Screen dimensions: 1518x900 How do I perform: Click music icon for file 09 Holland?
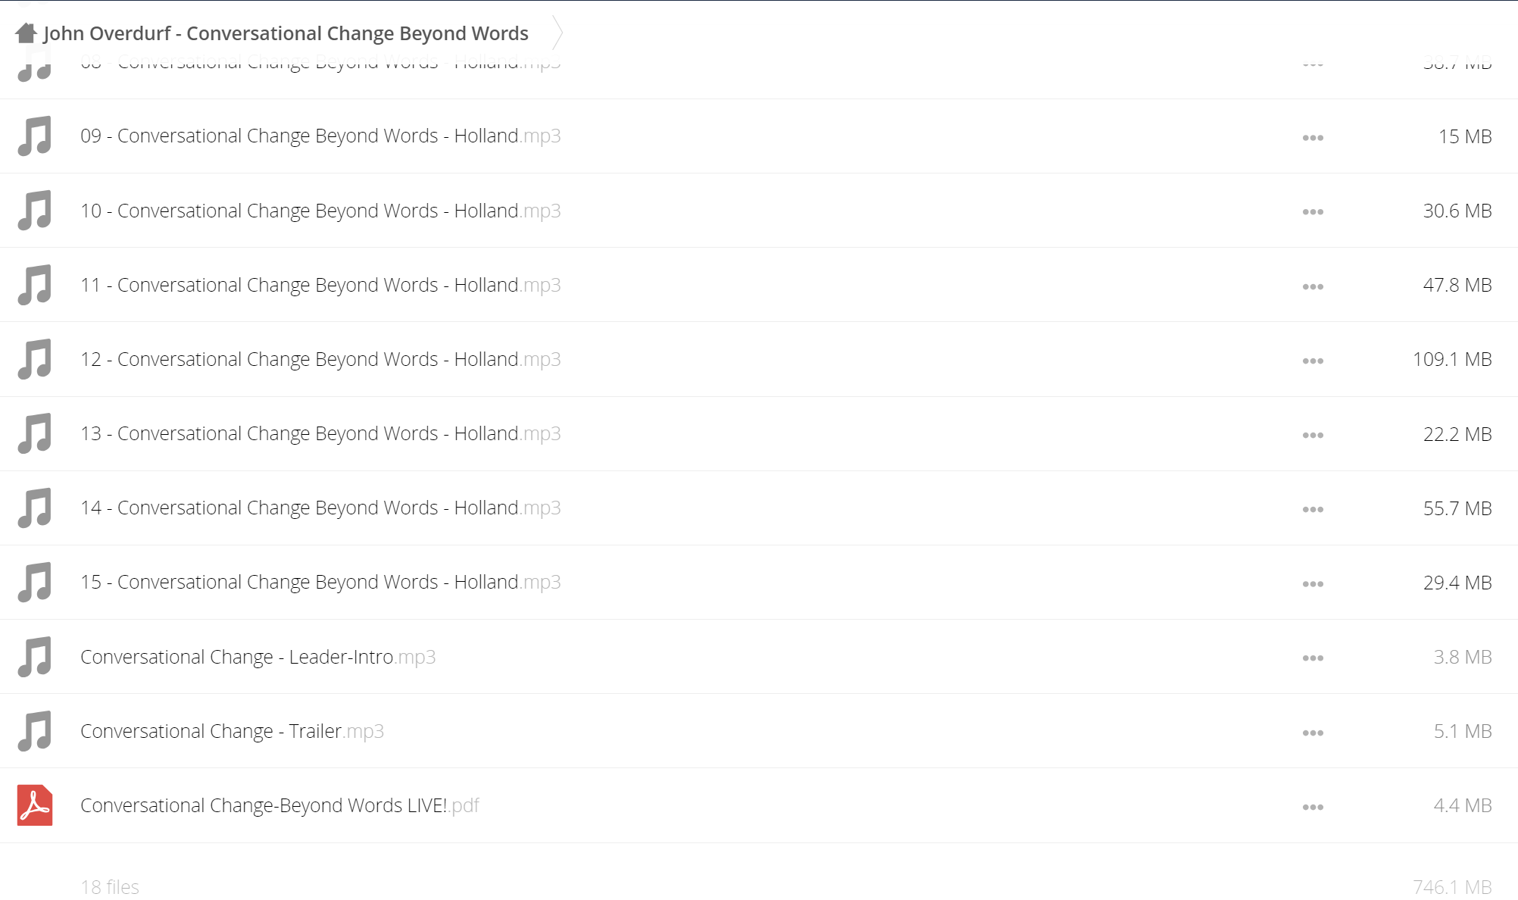(35, 136)
